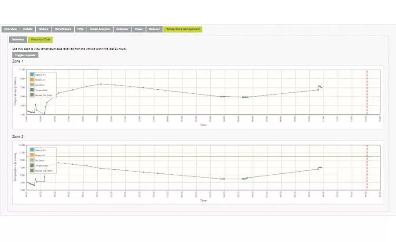Open the Route Analysis tab
396x242 pixels.
[100, 29]
